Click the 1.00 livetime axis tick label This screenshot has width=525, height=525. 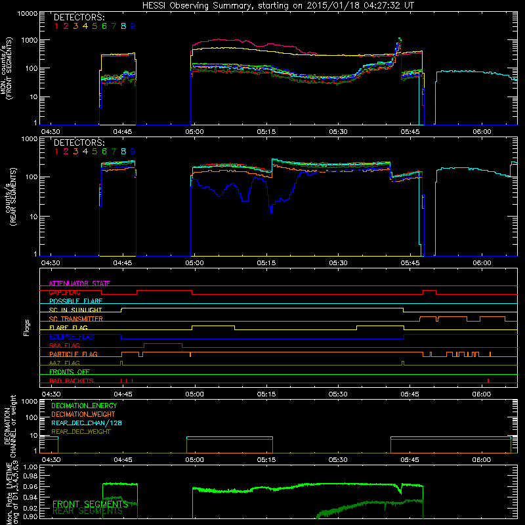coord(30,467)
